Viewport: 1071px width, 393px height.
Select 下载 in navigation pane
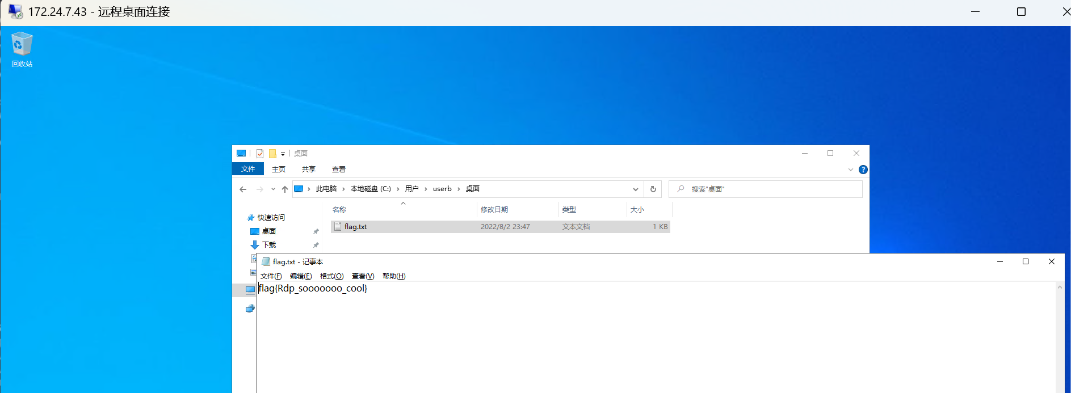pyautogui.click(x=269, y=245)
